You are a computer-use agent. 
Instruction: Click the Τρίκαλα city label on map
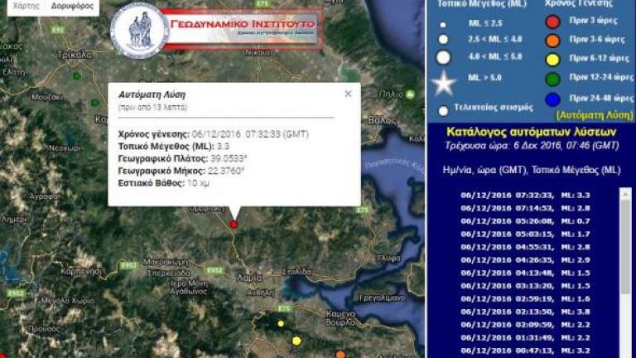click(75, 55)
